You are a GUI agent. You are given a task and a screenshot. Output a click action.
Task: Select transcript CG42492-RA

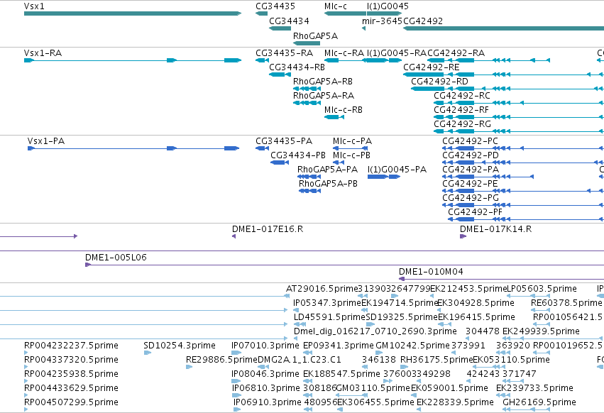(x=489, y=60)
